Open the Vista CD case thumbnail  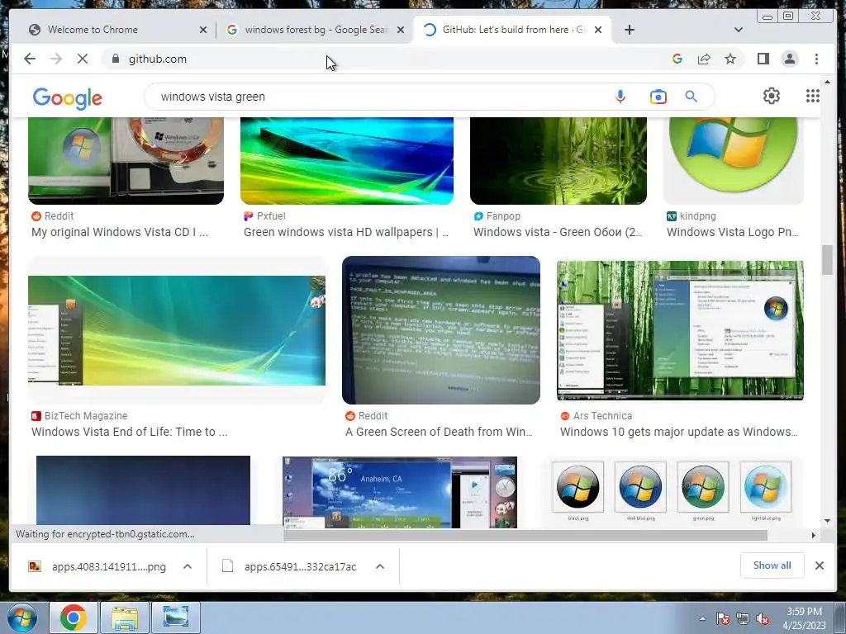tap(126, 161)
